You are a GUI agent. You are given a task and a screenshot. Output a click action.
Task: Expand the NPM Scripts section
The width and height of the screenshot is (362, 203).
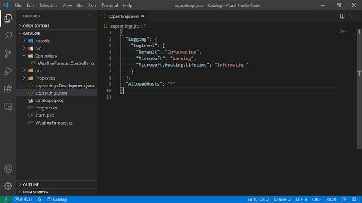tap(57, 192)
